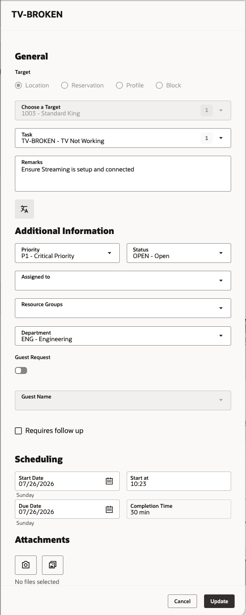The image size is (246, 615).
Task: Click the Completion Time field
Action: pos(179,509)
